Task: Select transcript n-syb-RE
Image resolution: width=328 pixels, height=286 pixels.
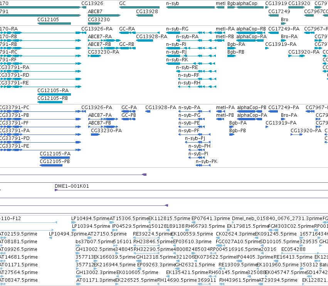Action: [x=187, y=67]
